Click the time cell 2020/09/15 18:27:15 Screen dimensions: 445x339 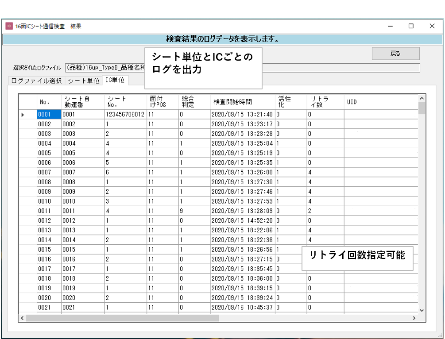tap(243, 259)
